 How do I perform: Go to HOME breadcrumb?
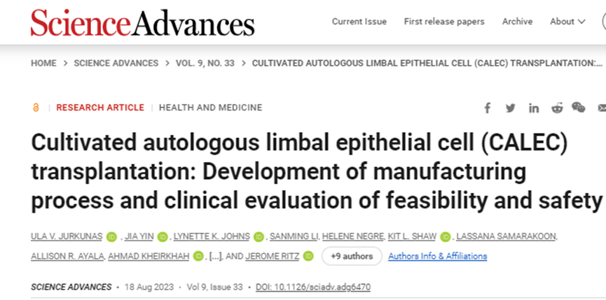tap(43, 63)
